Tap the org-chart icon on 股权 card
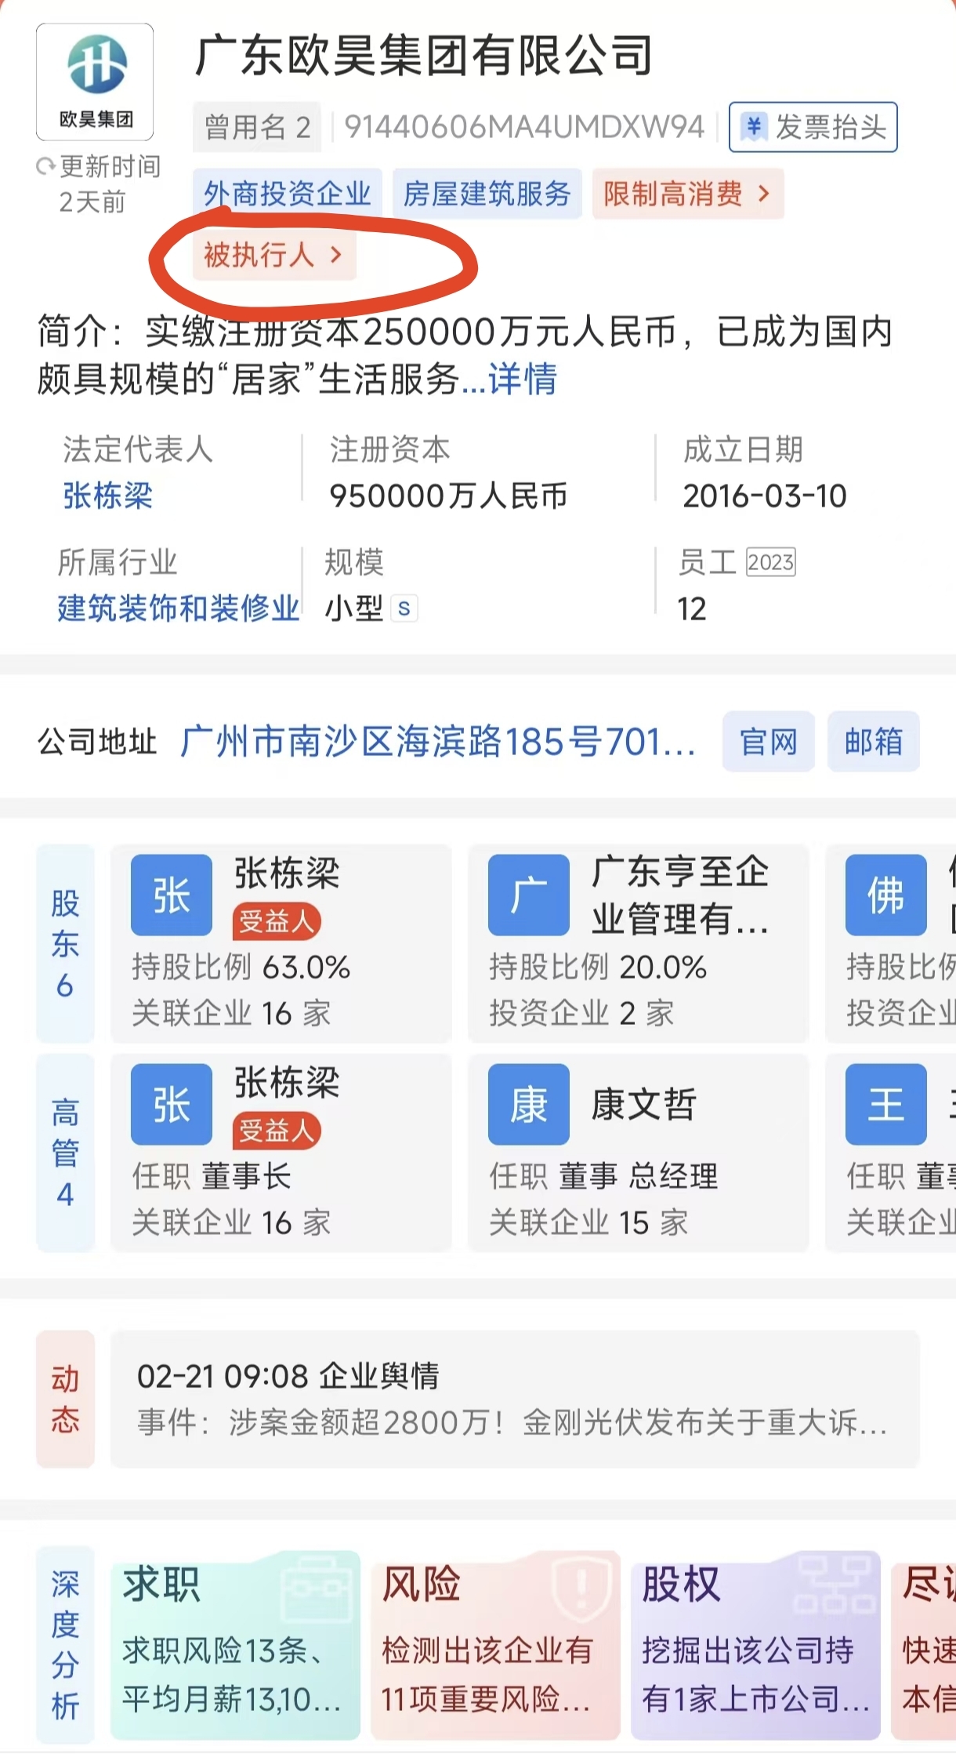Image resolution: width=956 pixels, height=1754 pixels. (834, 1584)
